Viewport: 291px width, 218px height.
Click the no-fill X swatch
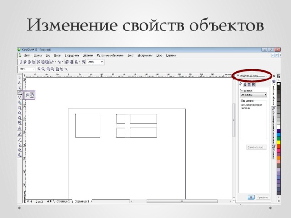[279, 84]
